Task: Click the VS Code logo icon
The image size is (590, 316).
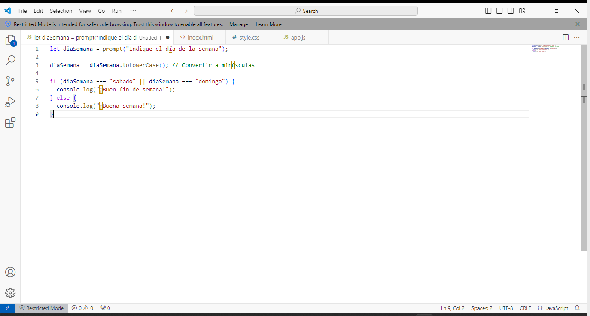Action: tap(7, 11)
